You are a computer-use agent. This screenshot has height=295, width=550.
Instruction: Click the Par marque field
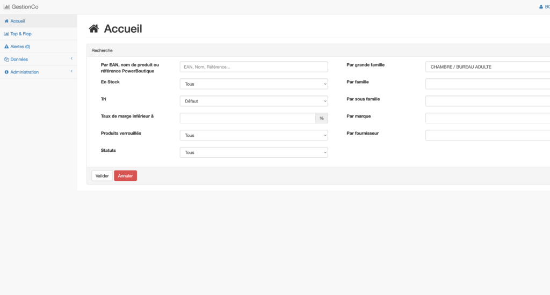[488, 118]
